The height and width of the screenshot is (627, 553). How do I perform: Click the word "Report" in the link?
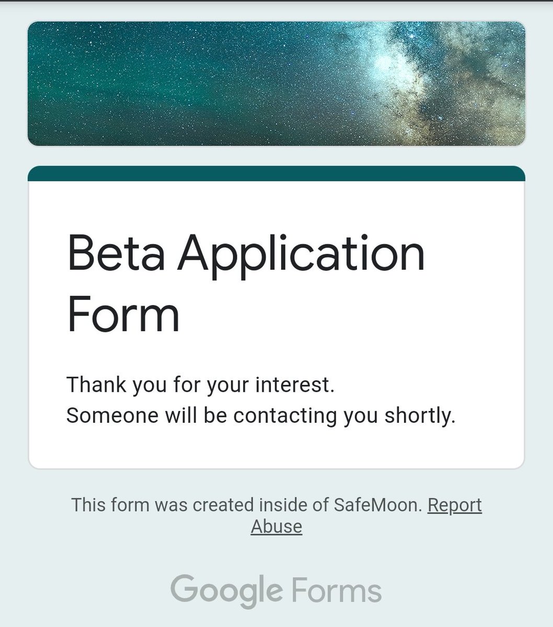coord(454,505)
